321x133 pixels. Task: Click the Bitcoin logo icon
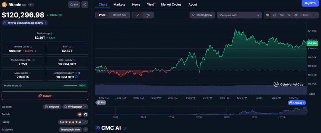point(4,5)
